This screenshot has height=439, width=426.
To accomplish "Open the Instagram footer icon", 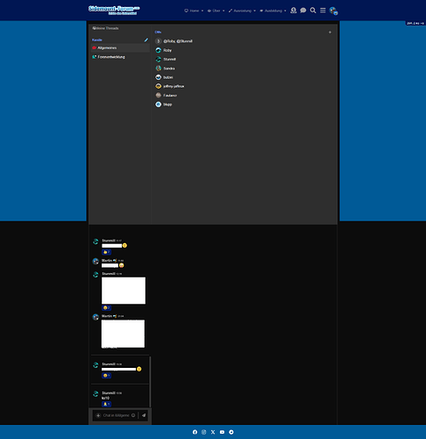I will click(x=204, y=432).
